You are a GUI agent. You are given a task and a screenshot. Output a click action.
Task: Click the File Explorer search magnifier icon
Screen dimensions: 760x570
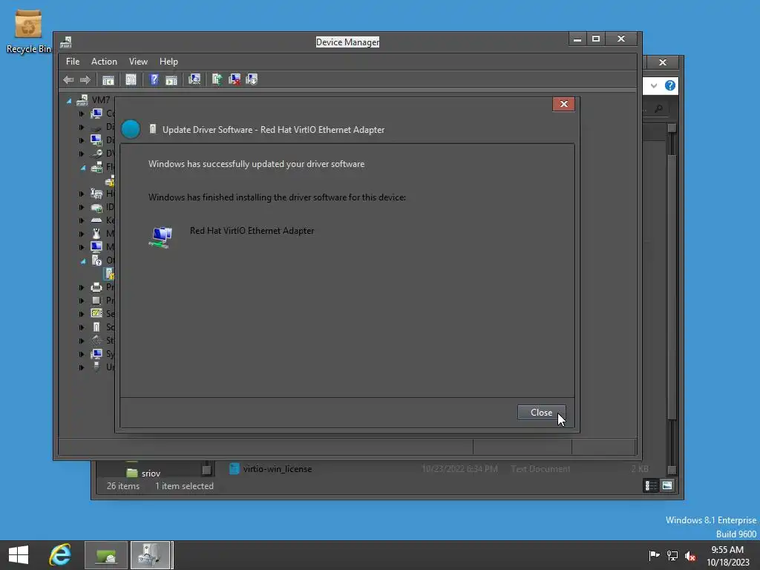click(x=658, y=109)
